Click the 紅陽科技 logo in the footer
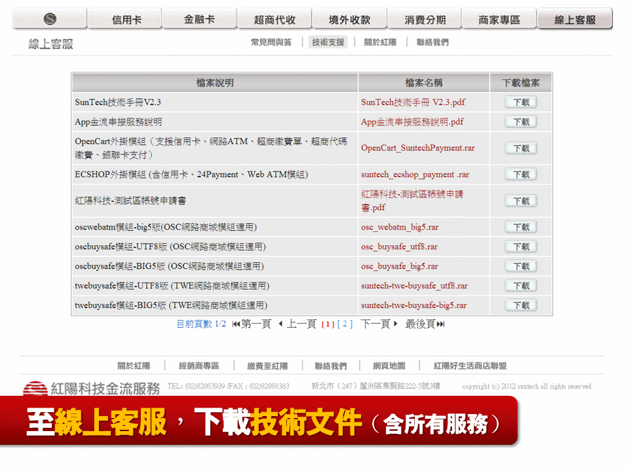 pyautogui.click(x=34, y=387)
